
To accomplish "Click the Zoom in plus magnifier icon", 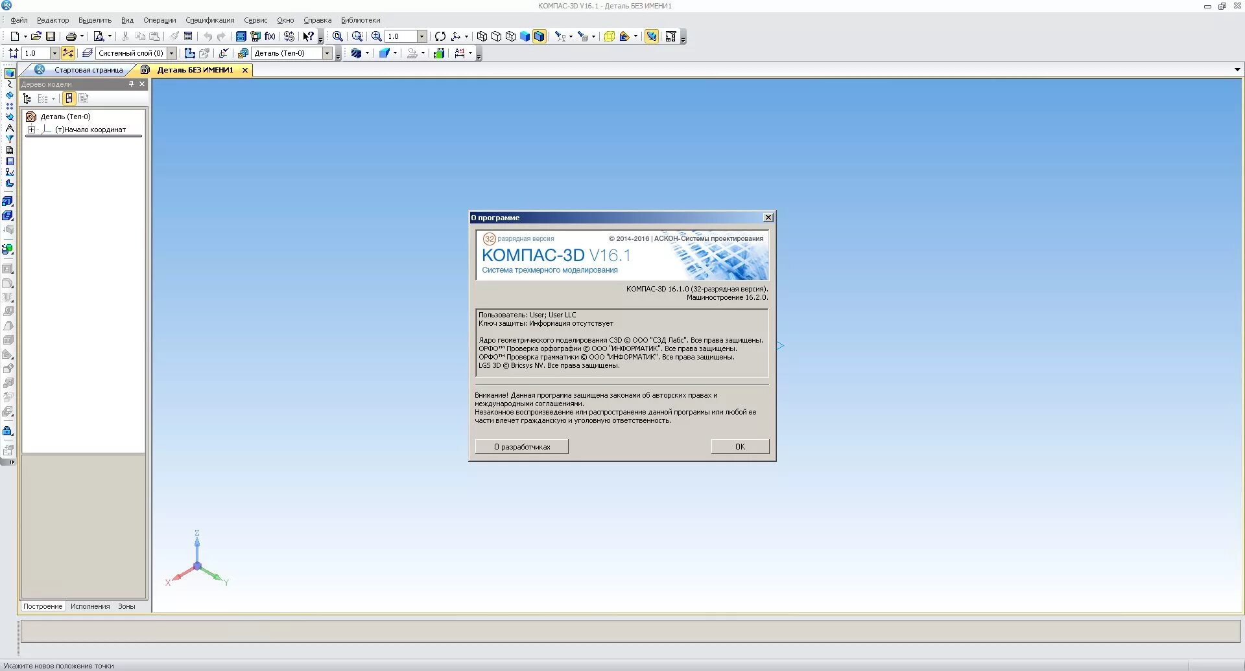I will (377, 36).
